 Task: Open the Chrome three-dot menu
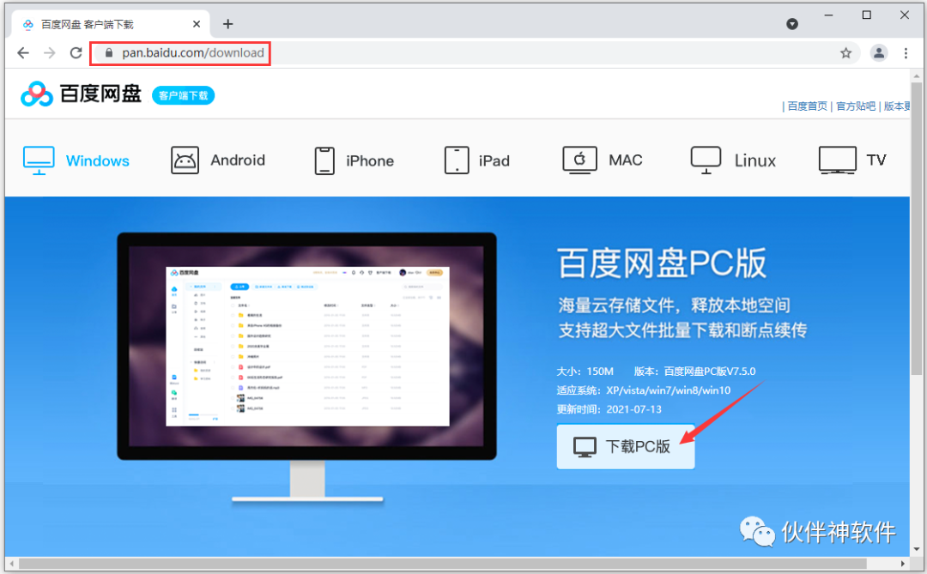tap(906, 53)
